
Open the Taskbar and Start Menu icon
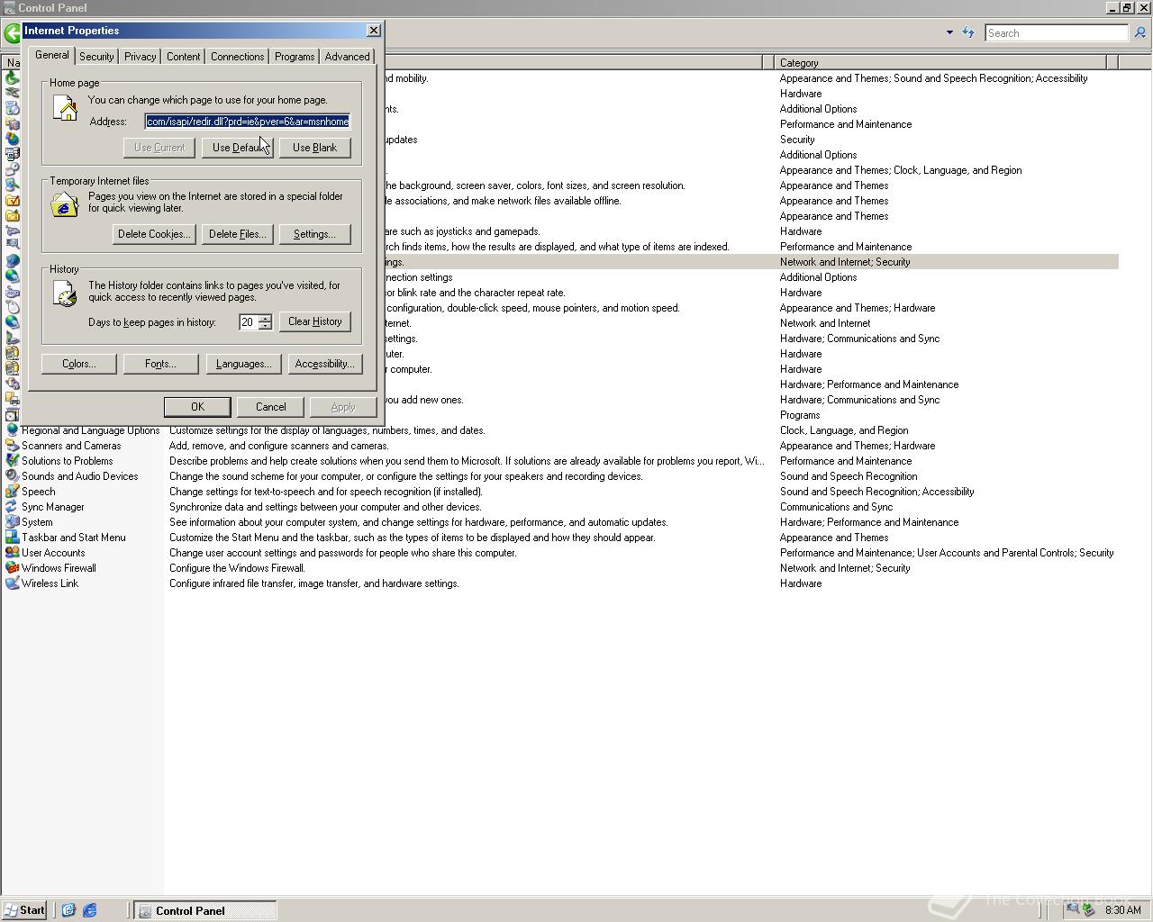coord(12,538)
